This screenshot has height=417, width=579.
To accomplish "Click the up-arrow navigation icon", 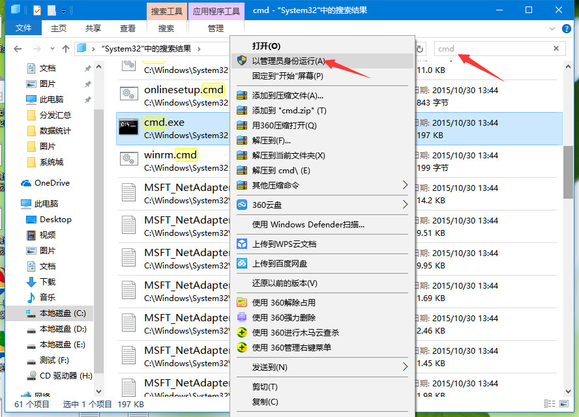I will click(x=66, y=49).
